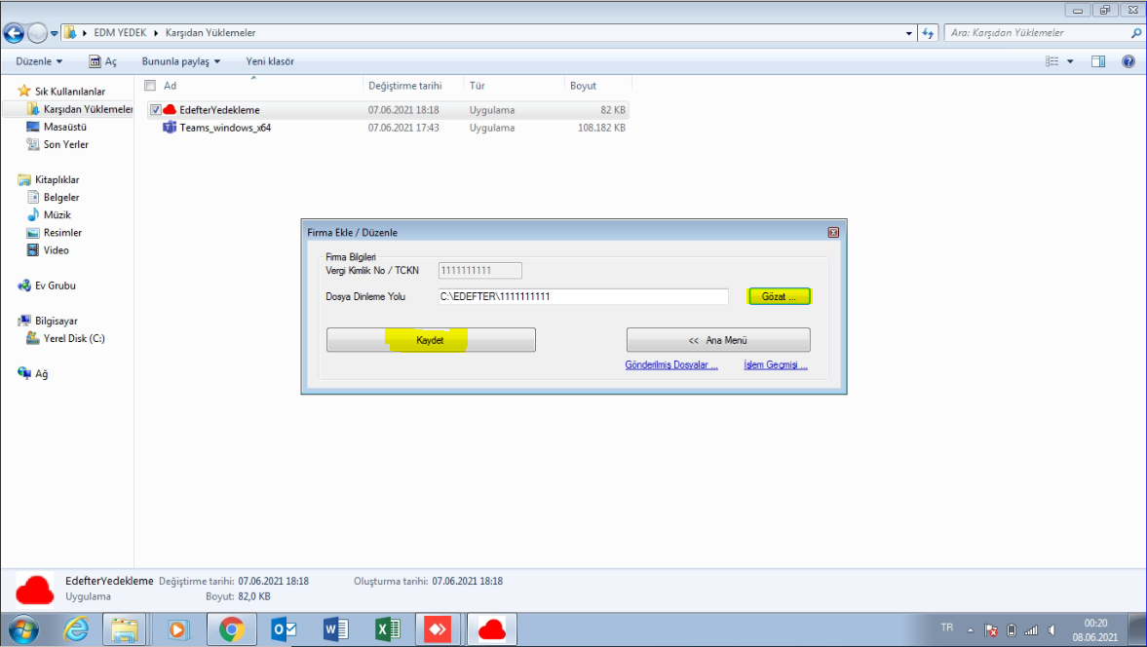This screenshot has width=1147, height=647.
Task: Toggle the preview pane icon
Action: coord(1098,61)
